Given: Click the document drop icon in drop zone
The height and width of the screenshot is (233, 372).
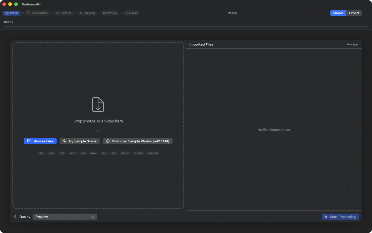Looking at the screenshot, I should pos(98,105).
